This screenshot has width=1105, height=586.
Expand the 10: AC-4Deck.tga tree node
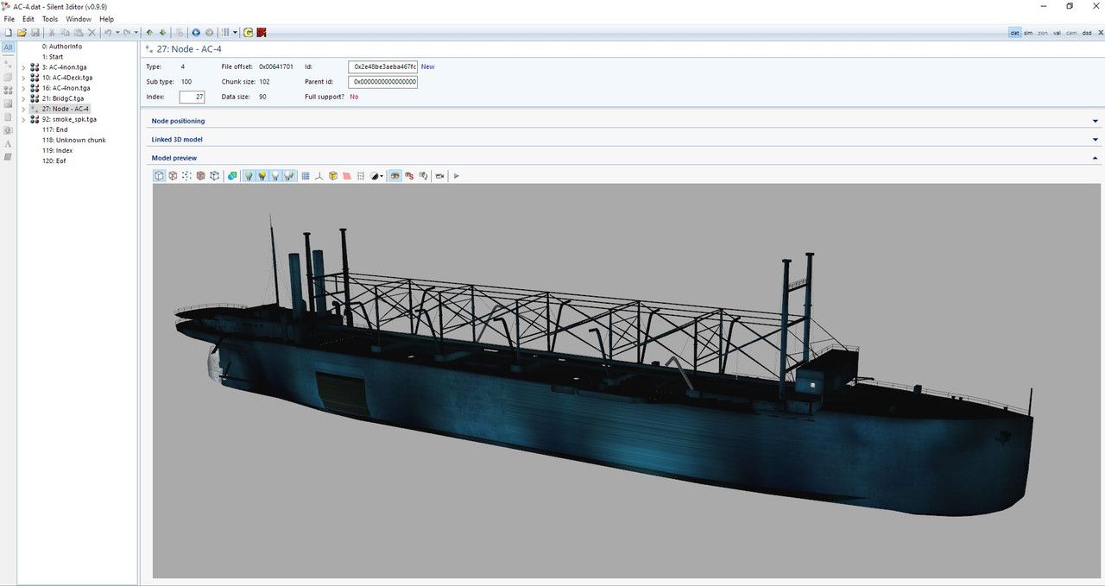[x=23, y=78]
